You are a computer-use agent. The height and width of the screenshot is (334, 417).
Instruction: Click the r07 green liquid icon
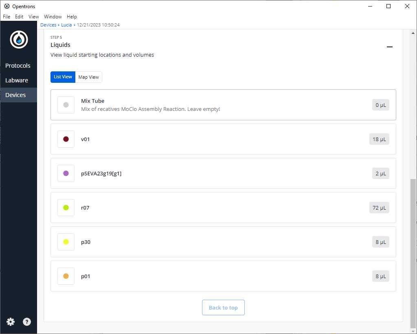pyautogui.click(x=66, y=208)
